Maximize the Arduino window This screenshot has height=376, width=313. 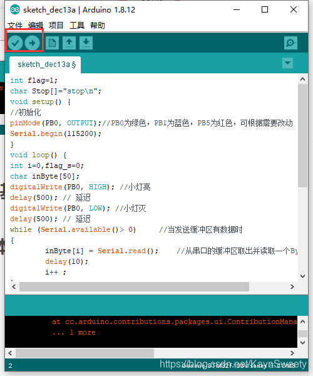265,9
